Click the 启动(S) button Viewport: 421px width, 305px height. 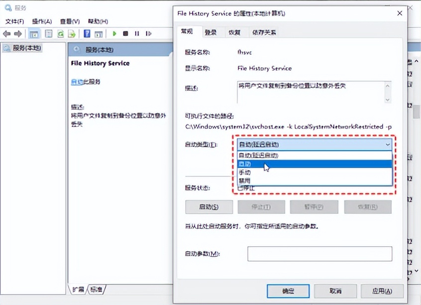(209, 207)
